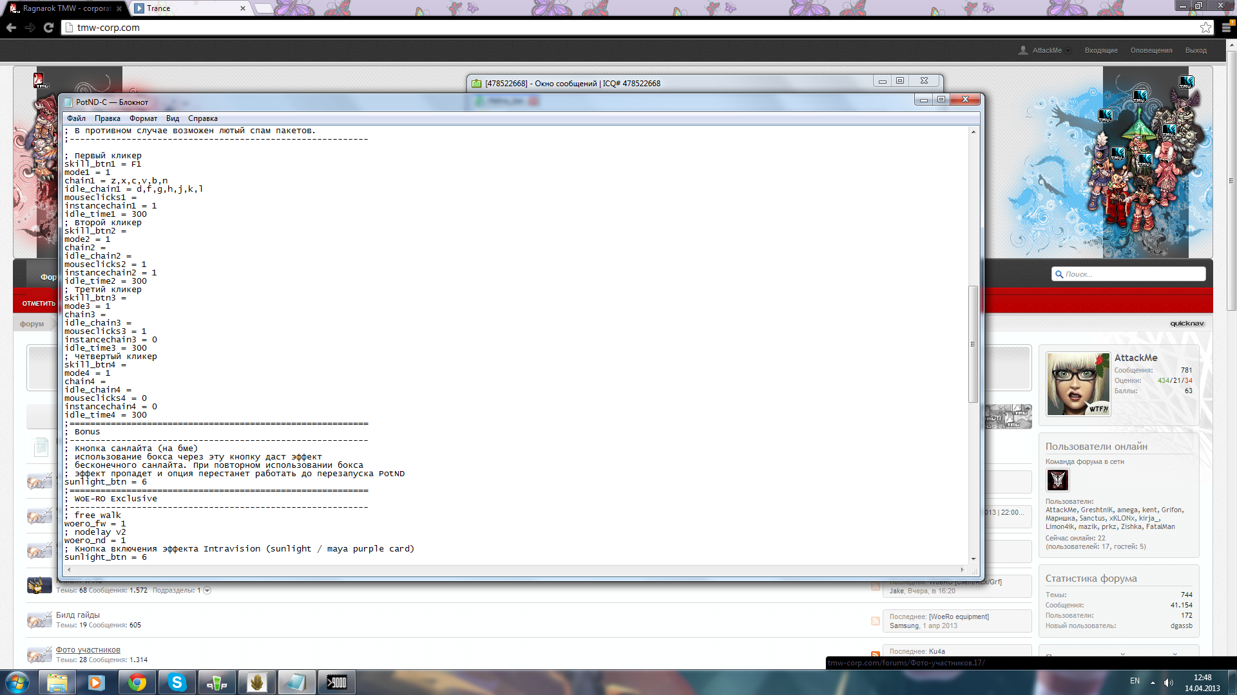
Task: Switch to the Ragnarok TMW tab
Action: pos(64,8)
